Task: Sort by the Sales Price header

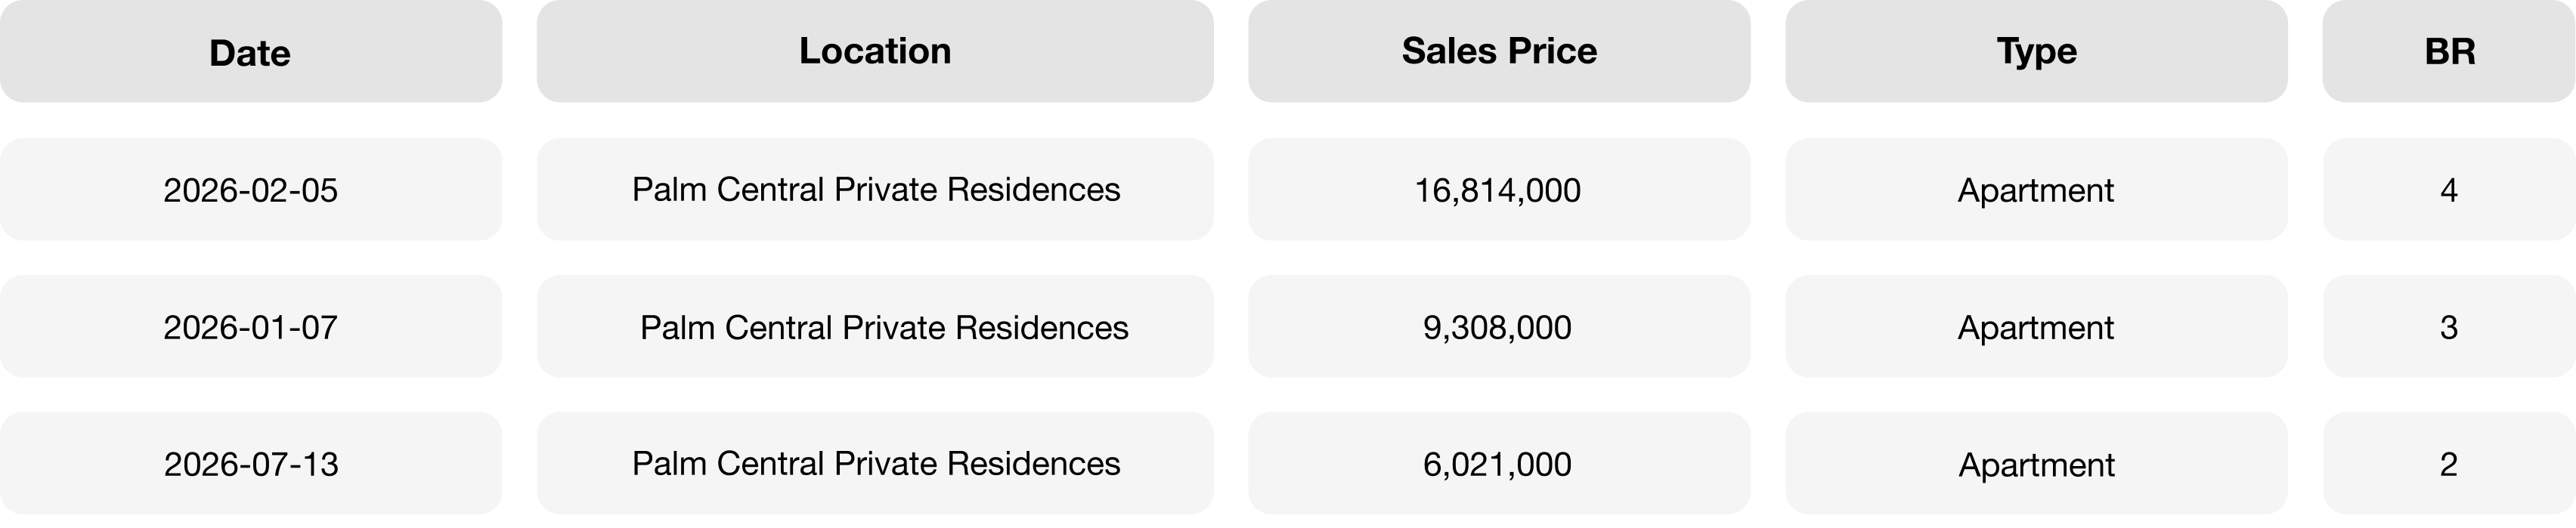Action: pos(1499,51)
